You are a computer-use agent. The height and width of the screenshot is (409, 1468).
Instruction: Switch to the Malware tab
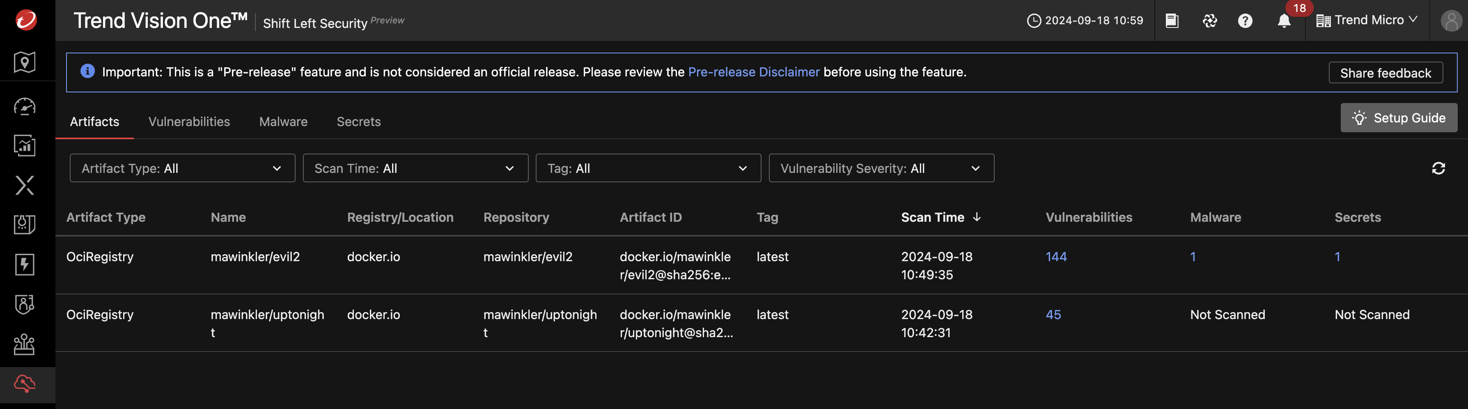coord(283,122)
